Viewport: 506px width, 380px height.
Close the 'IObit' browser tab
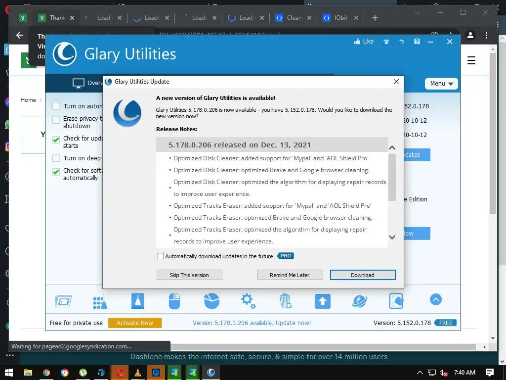click(356, 18)
